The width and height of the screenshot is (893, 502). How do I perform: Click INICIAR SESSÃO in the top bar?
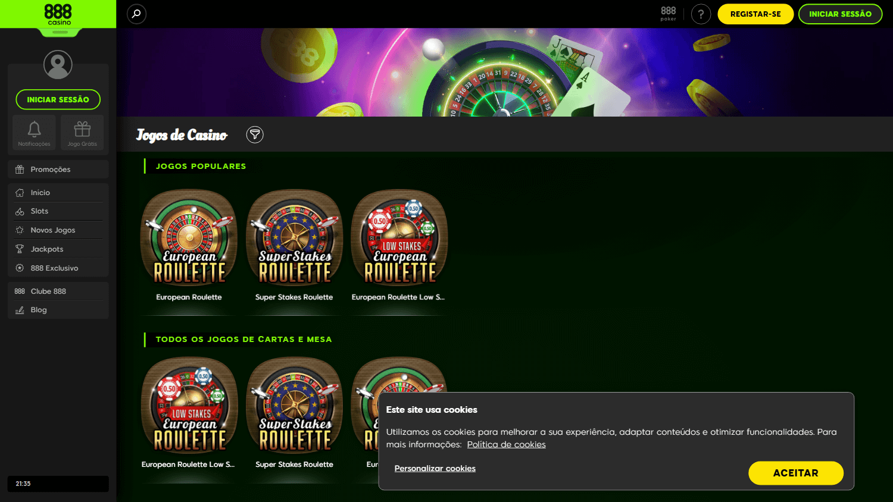[x=840, y=14]
